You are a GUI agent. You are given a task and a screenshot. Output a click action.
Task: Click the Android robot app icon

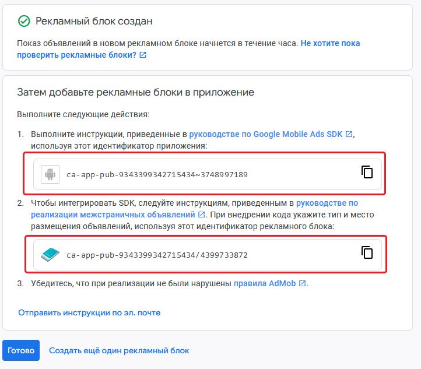click(x=50, y=174)
